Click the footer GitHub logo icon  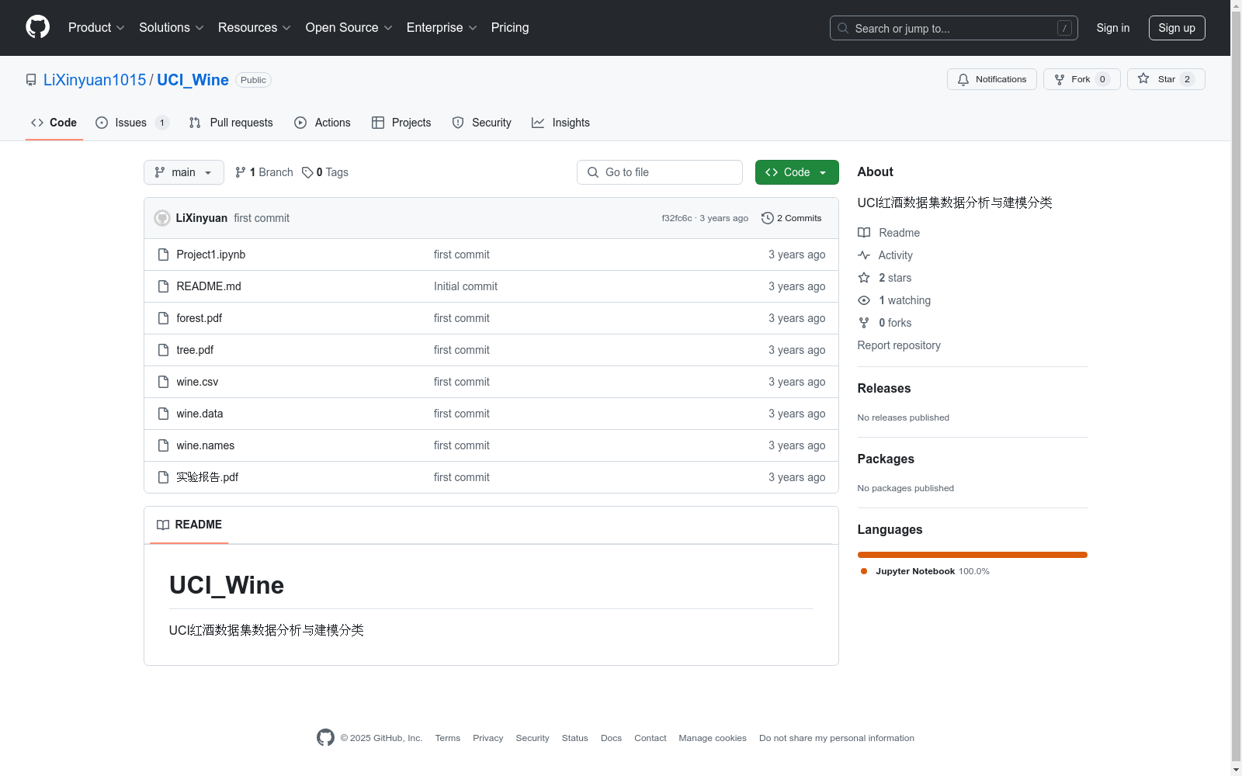(x=325, y=738)
